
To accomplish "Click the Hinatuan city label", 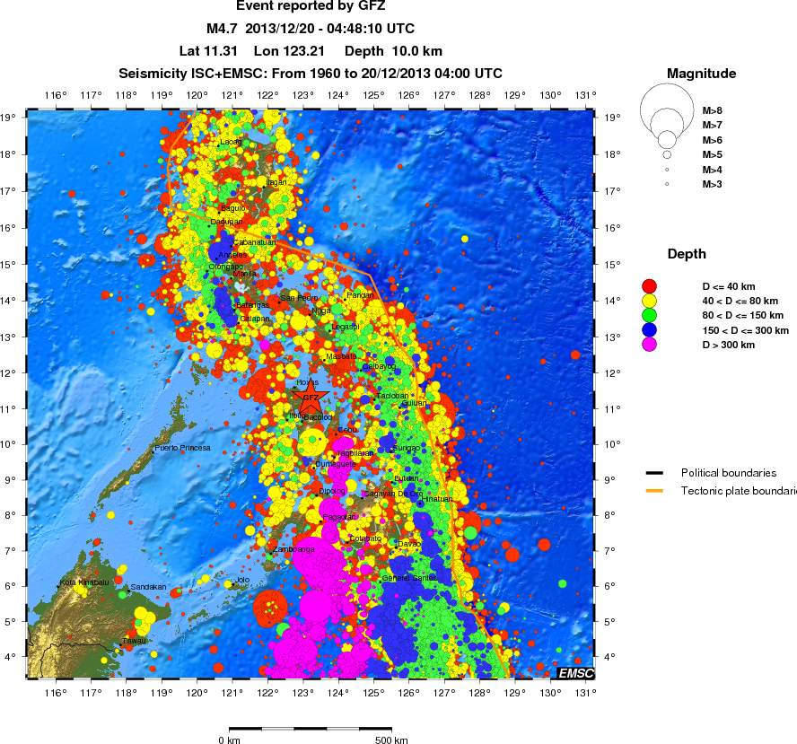I will coord(437,499).
